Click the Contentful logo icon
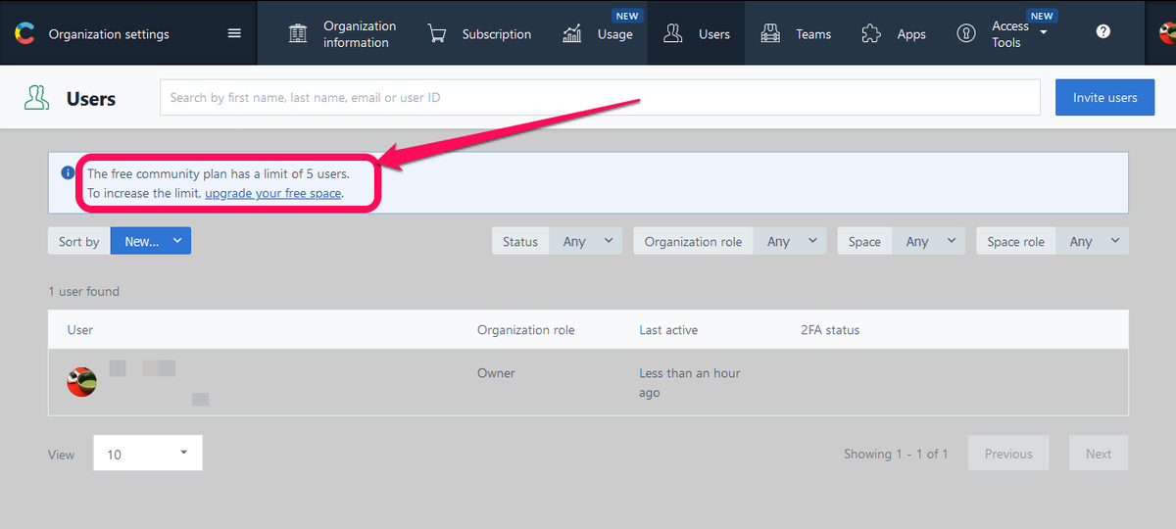This screenshot has width=1176, height=529. coord(24,33)
